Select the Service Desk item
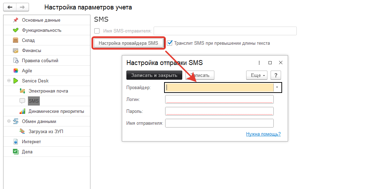 coord(35,81)
